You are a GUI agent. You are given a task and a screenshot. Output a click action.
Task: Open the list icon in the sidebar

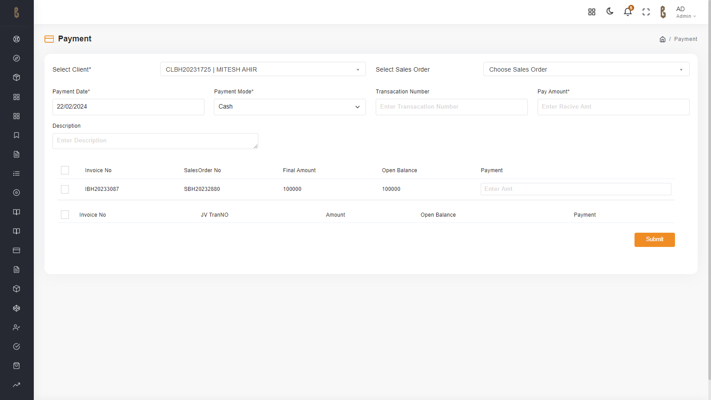point(16,174)
